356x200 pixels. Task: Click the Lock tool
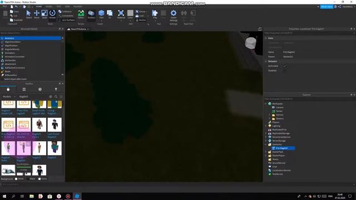coord(140,16)
